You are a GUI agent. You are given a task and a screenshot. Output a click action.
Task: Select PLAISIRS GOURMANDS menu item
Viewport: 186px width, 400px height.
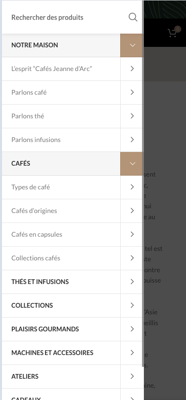[45, 329]
